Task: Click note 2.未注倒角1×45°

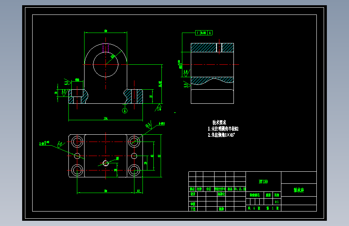Action: [x=221, y=135]
